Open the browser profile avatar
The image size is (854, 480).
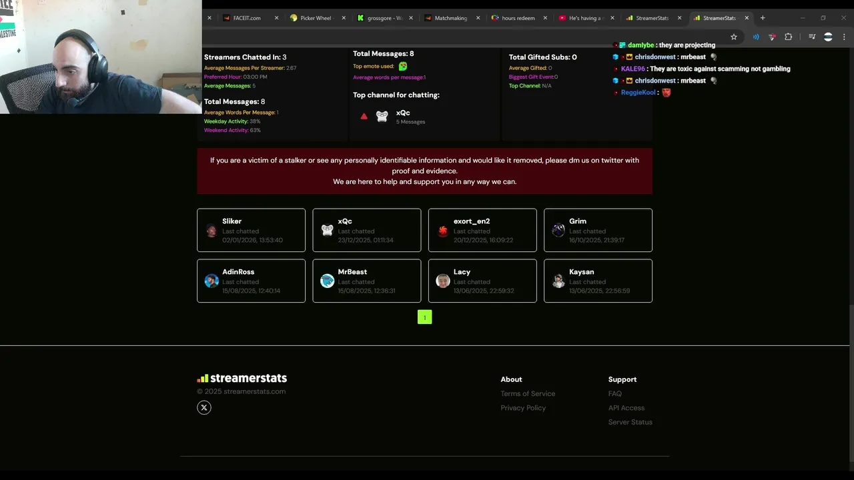tap(828, 37)
